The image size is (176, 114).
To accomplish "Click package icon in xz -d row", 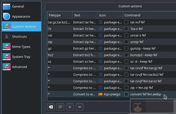I will [100, 61].
